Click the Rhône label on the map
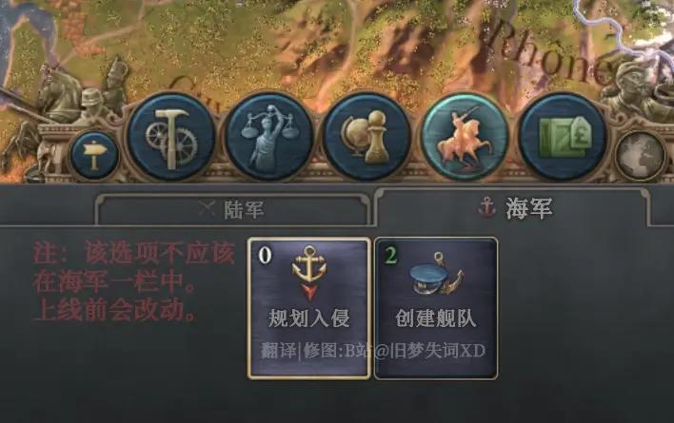Viewport: 674px width, 423px height. pos(550,53)
